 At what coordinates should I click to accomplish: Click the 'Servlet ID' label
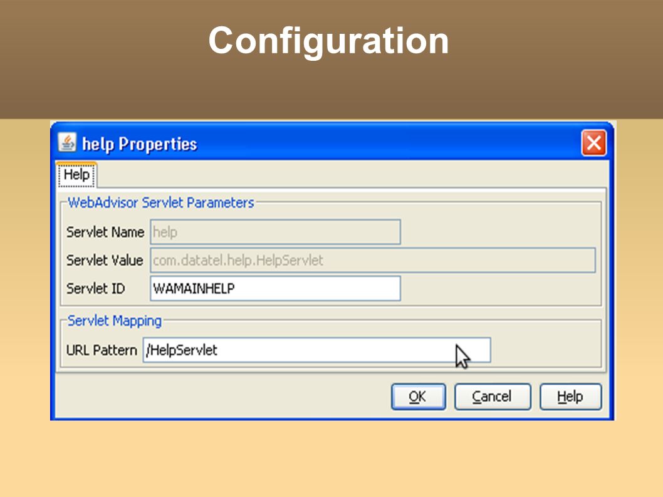coord(95,288)
